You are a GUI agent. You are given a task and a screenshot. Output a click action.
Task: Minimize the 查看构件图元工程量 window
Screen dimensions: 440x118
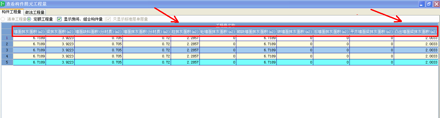coord(422,4)
